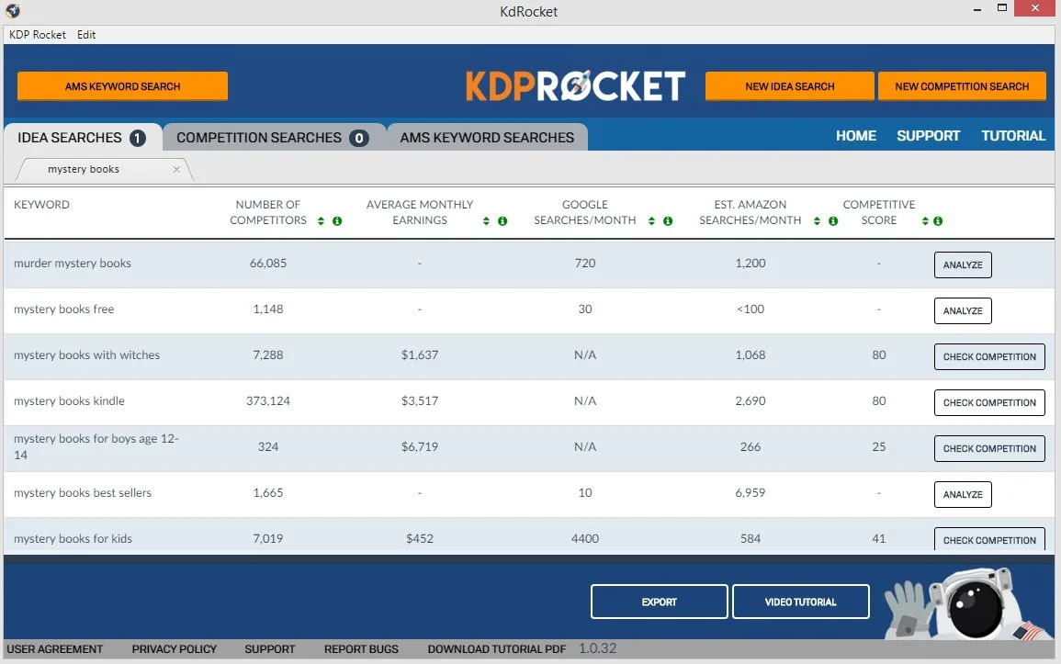Check competition for mystery books with witches
Viewport: 1061px width, 664px height.
[x=989, y=357]
